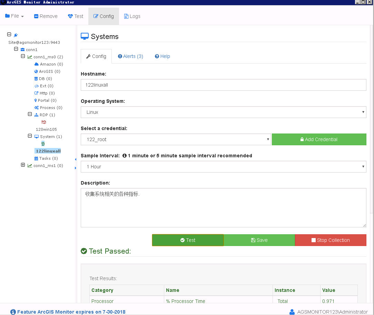Open the Help tab

pos(163,56)
